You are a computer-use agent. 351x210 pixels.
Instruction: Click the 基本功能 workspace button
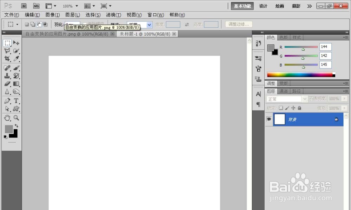pyautogui.click(x=243, y=6)
